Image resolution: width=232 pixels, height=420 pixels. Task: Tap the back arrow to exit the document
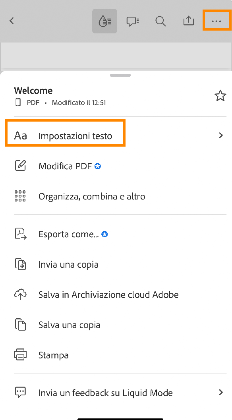pyautogui.click(x=11, y=21)
